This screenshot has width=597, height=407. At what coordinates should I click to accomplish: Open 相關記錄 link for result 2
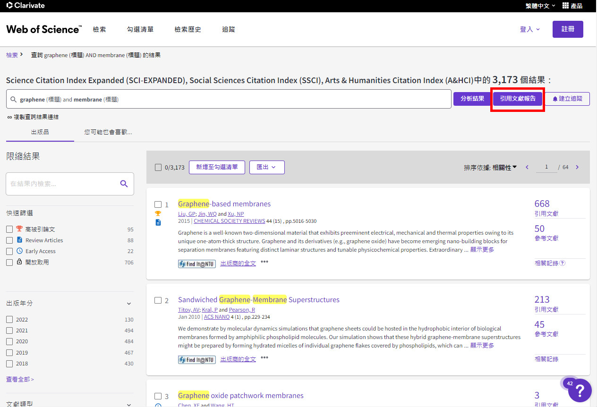546,359
